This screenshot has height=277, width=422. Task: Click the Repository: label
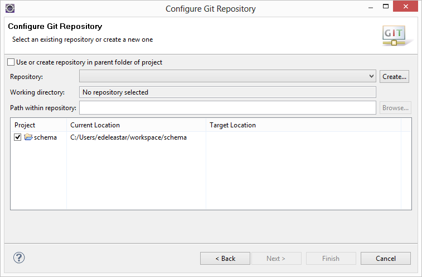tap(26, 77)
